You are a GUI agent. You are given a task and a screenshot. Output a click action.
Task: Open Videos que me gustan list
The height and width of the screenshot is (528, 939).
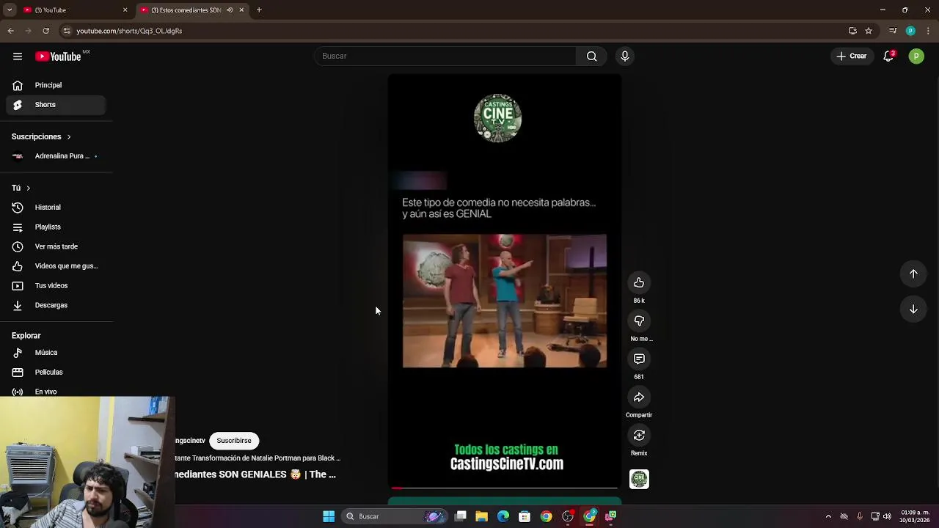tap(56, 266)
